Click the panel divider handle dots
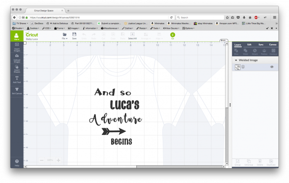This screenshot has height=183, width=289. click(x=230, y=105)
